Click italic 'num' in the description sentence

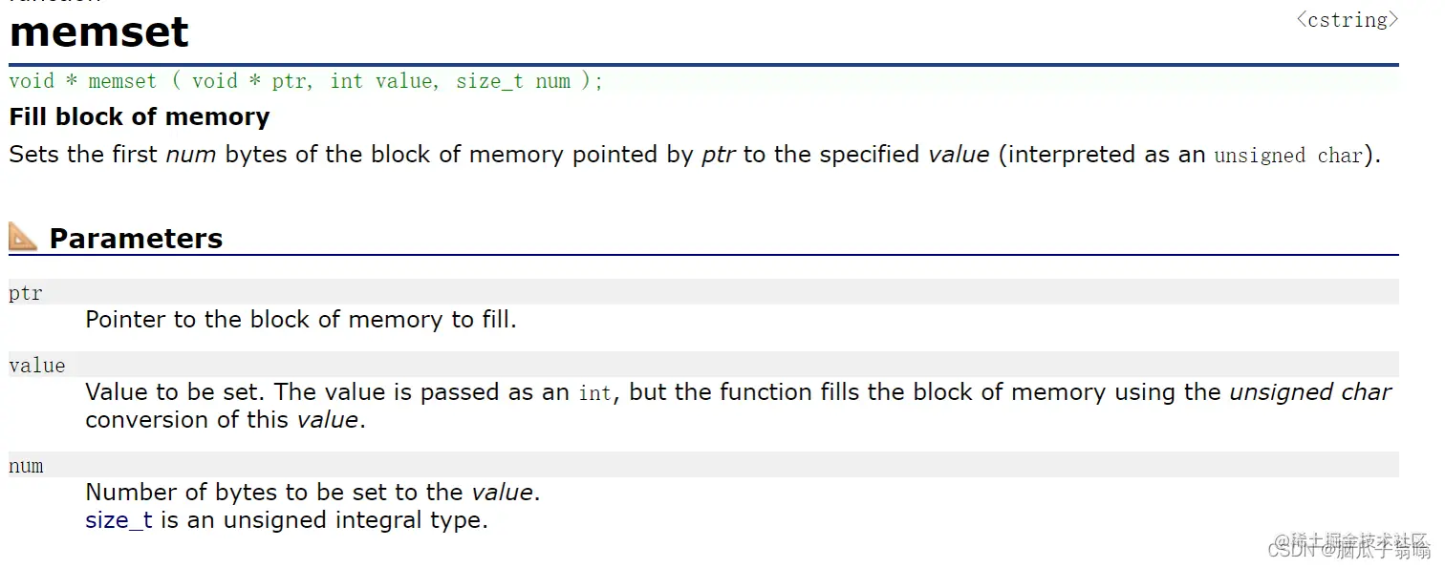tap(191, 155)
